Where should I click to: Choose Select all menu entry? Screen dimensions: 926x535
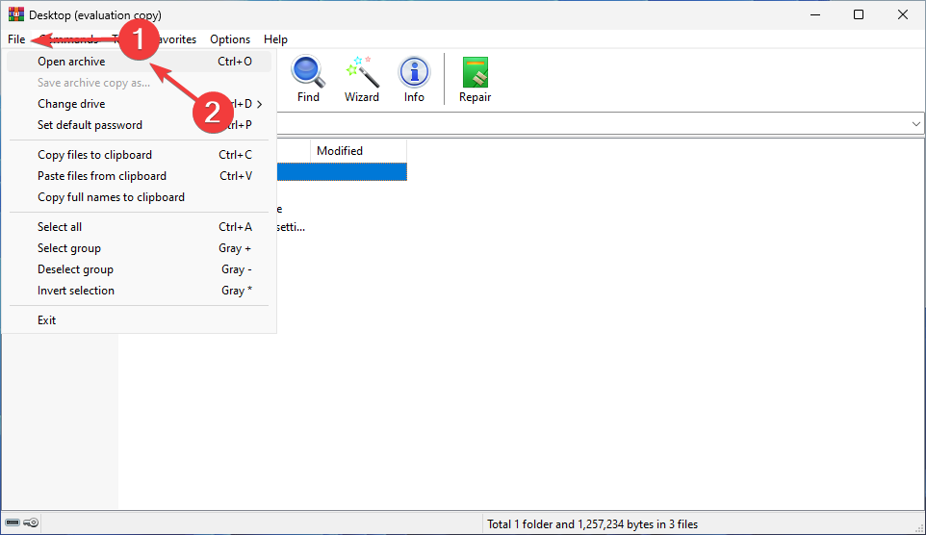click(139, 227)
